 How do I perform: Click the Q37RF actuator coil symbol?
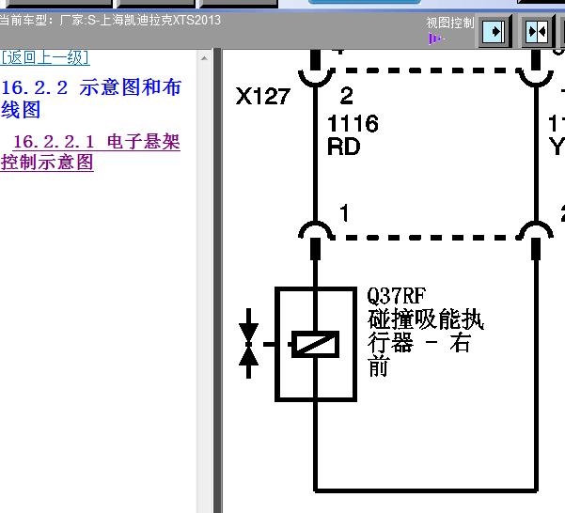tap(316, 344)
